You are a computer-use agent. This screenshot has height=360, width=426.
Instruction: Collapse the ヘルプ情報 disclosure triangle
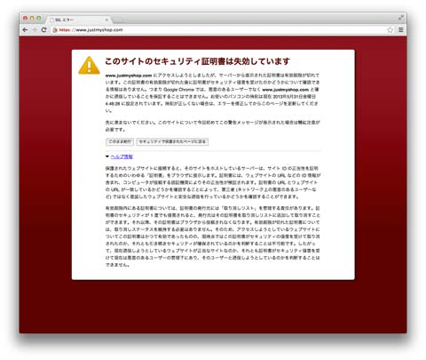click(x=107, y=156)
